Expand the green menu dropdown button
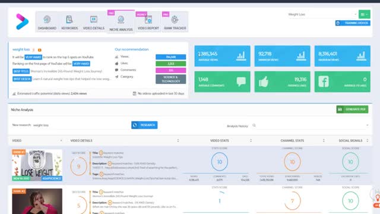Viewport: 380px width, 214px height. pos(364,14)
